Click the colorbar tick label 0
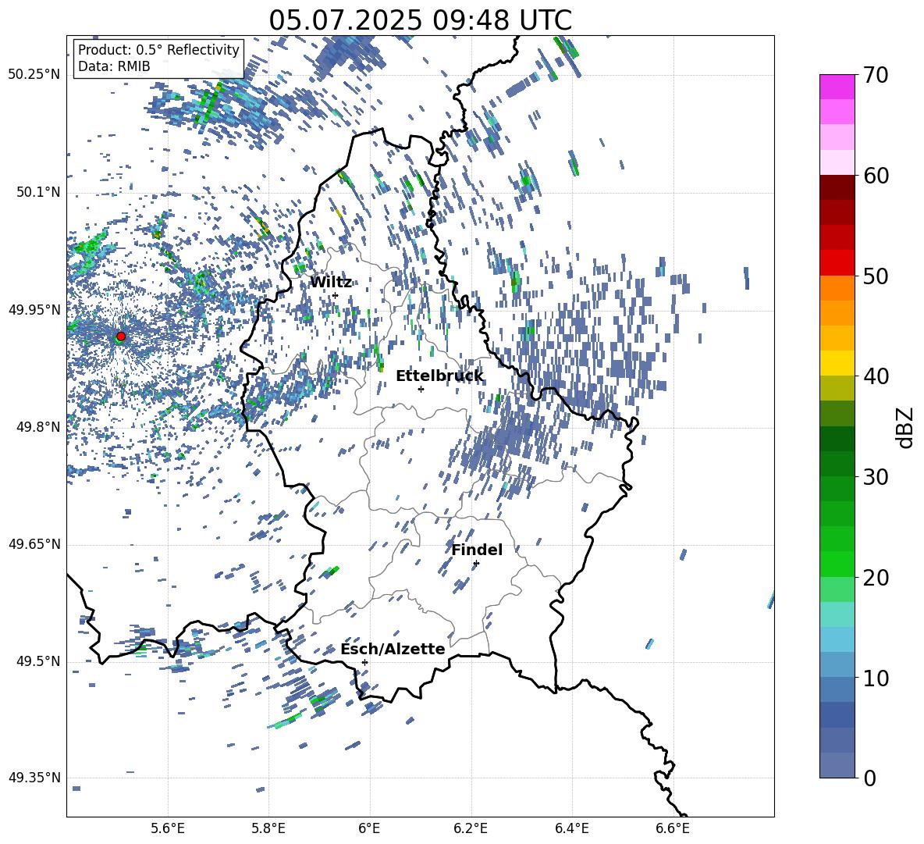 tap(869, 778)
